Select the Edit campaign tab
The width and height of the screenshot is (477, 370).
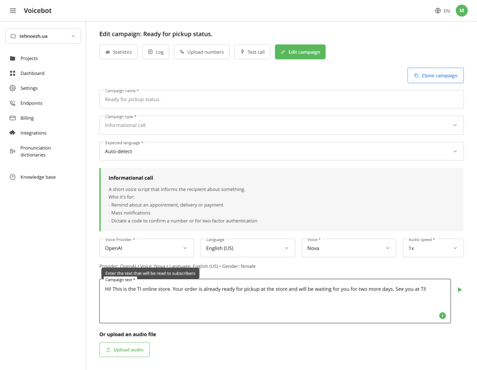click(300, 52)
